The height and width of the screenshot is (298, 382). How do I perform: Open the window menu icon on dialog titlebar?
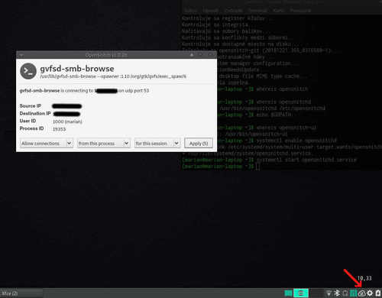click(x=21, y=55)
